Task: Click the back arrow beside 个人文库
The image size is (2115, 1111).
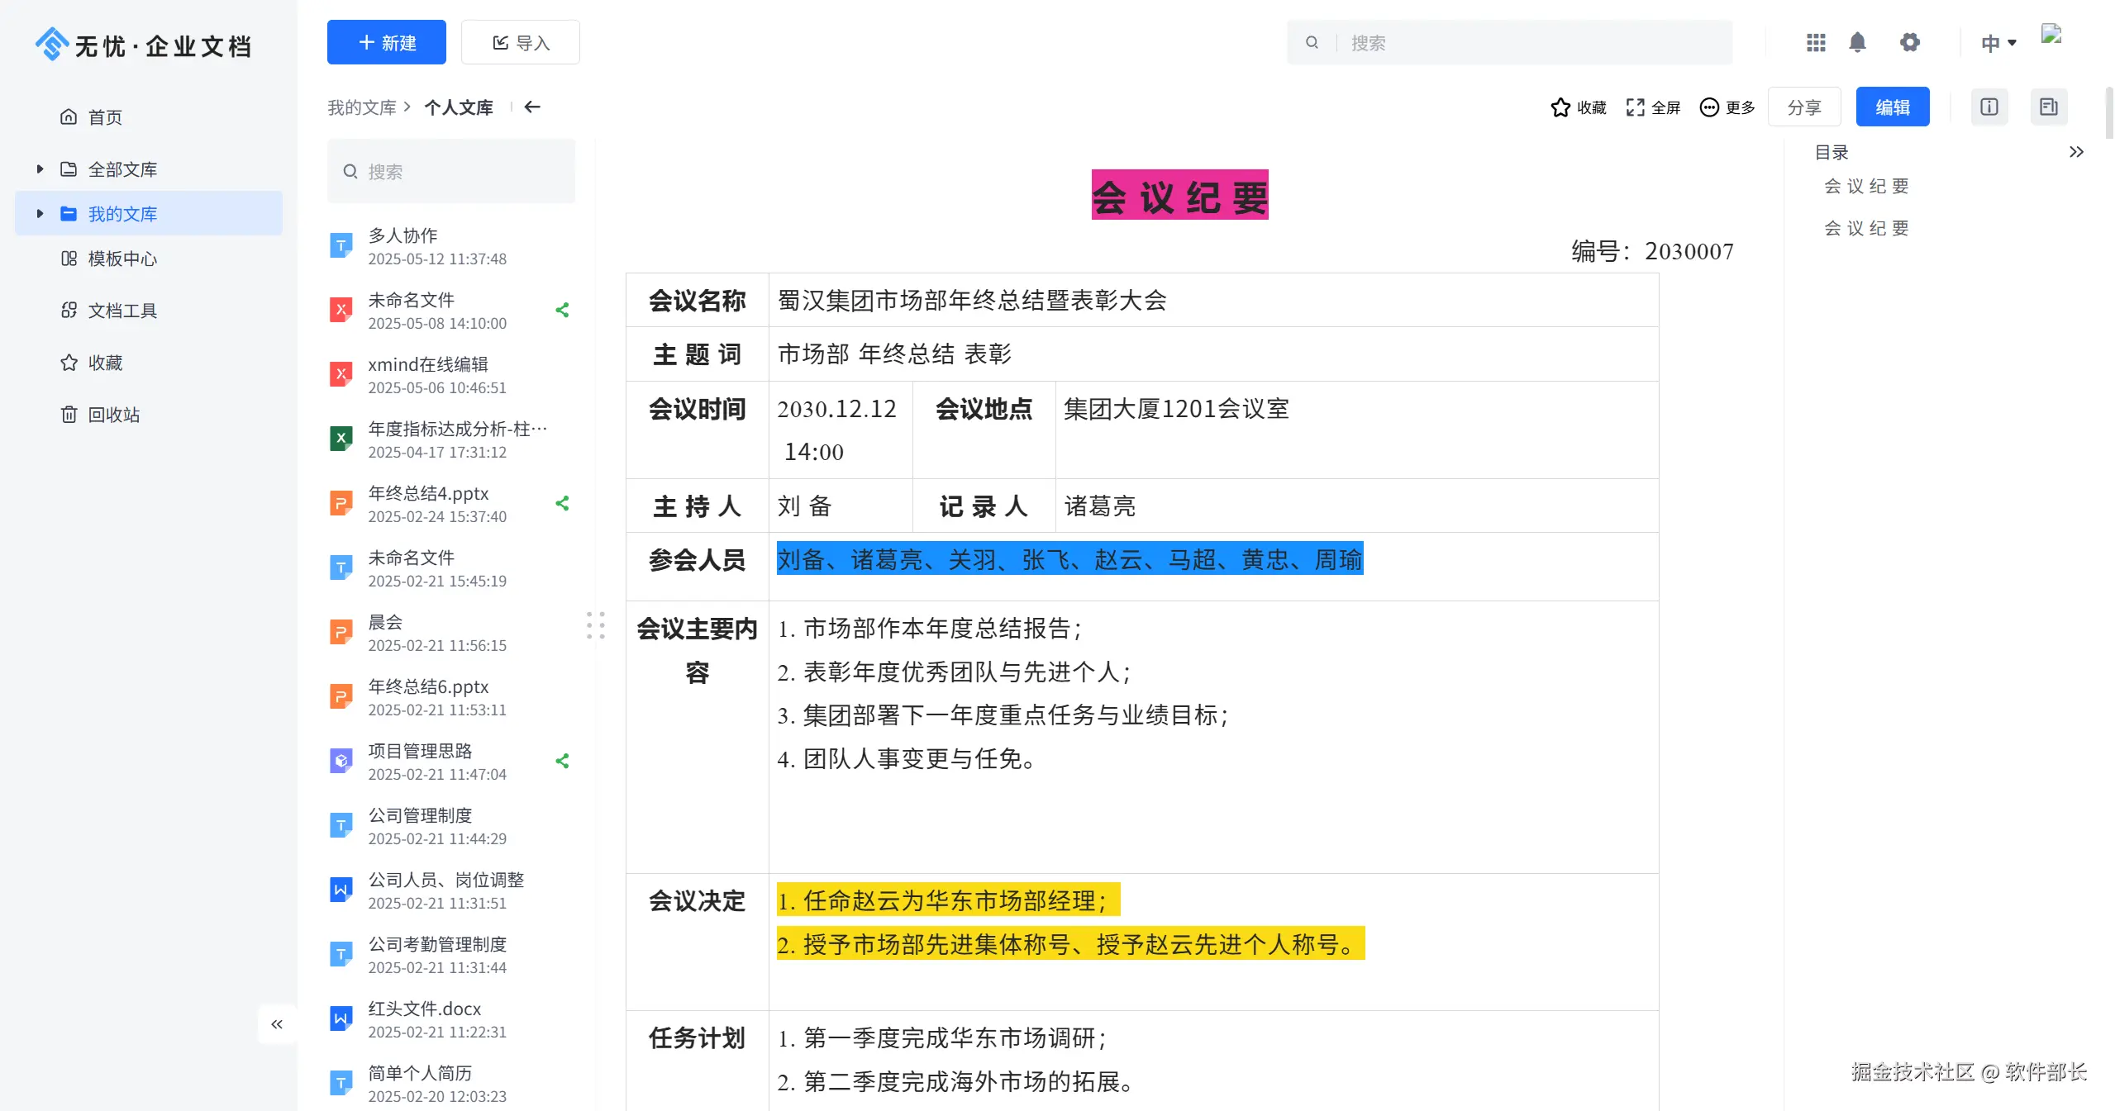Action: [532, 107]
